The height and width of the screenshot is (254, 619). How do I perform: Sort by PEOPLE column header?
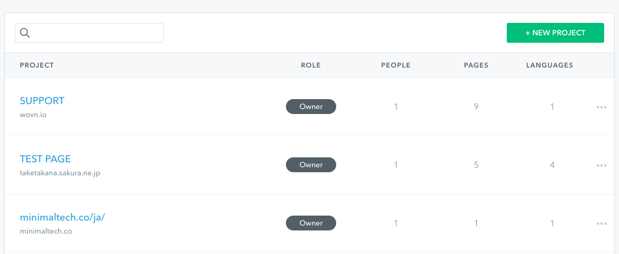396,65
